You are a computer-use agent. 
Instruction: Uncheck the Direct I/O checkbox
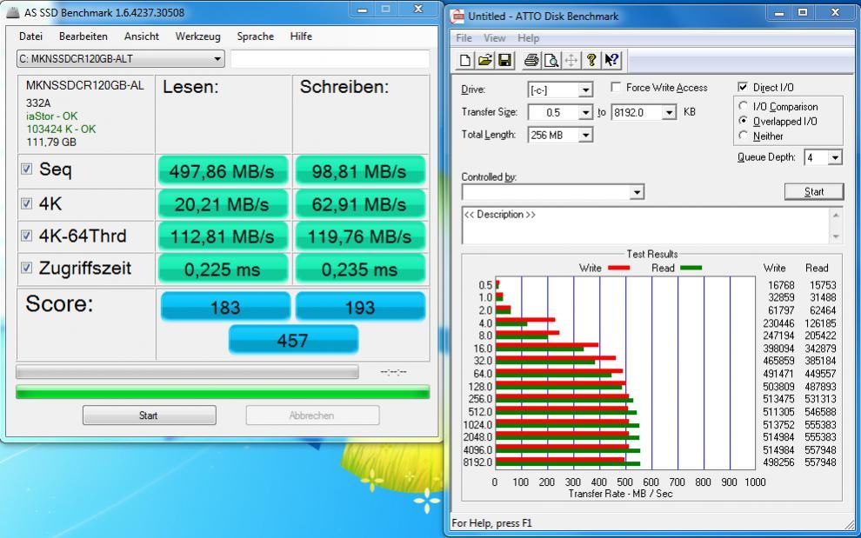[x=743, y=87]
